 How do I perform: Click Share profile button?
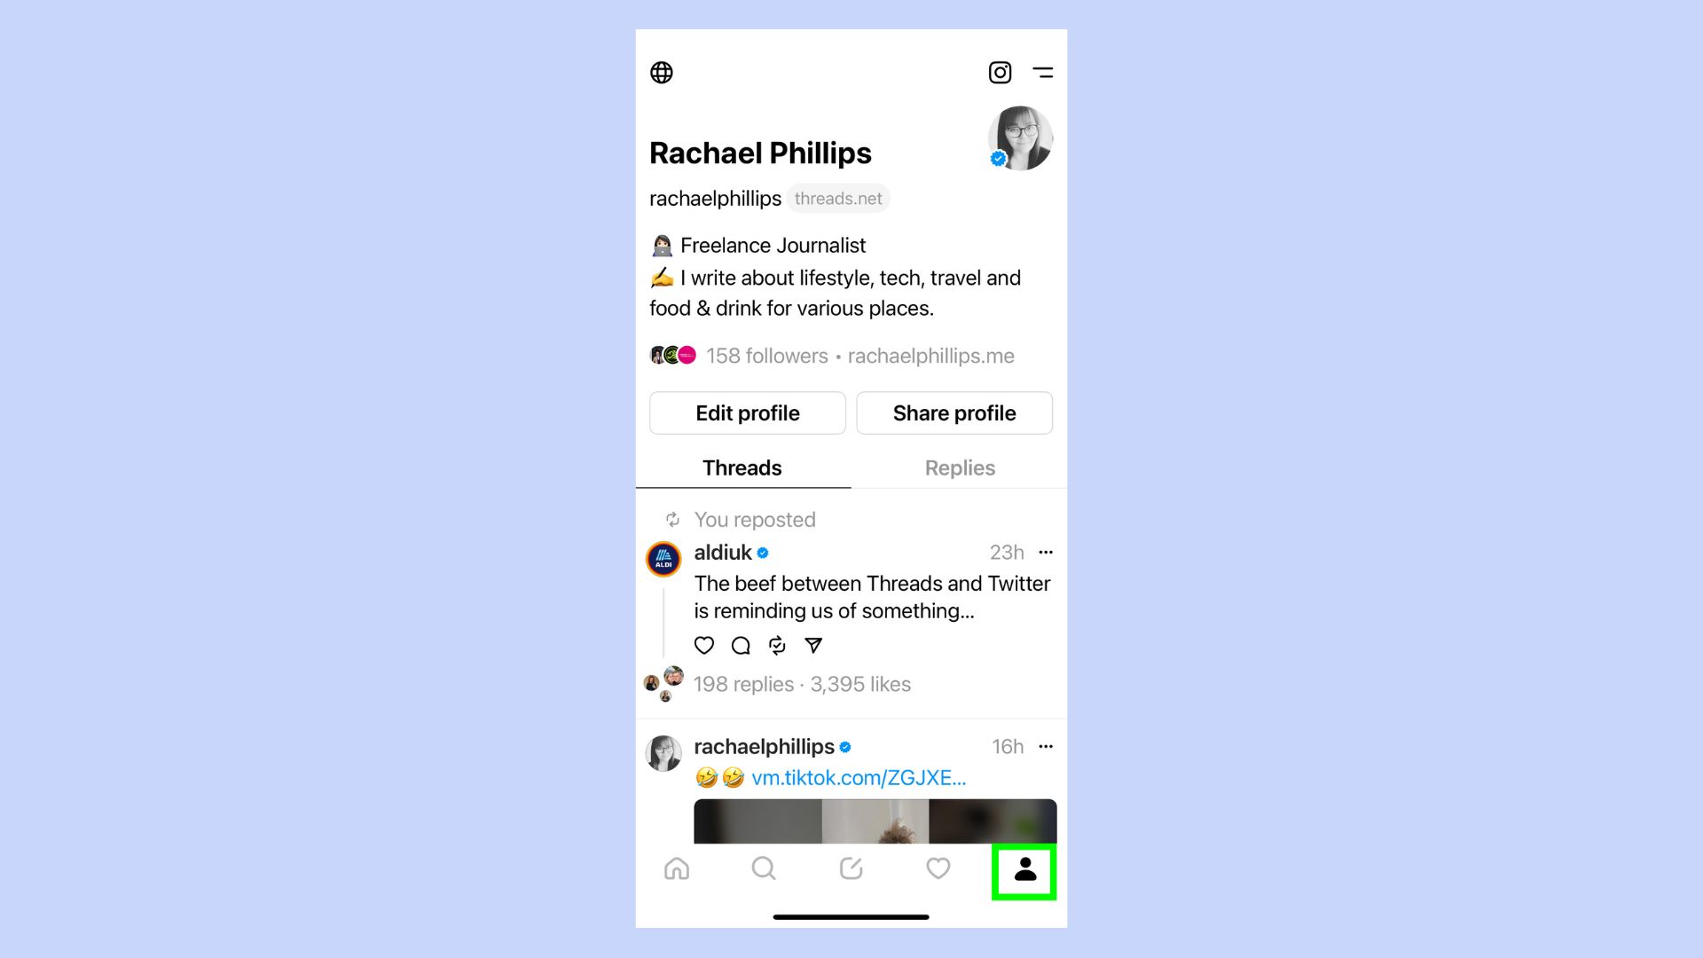[954, 412]
